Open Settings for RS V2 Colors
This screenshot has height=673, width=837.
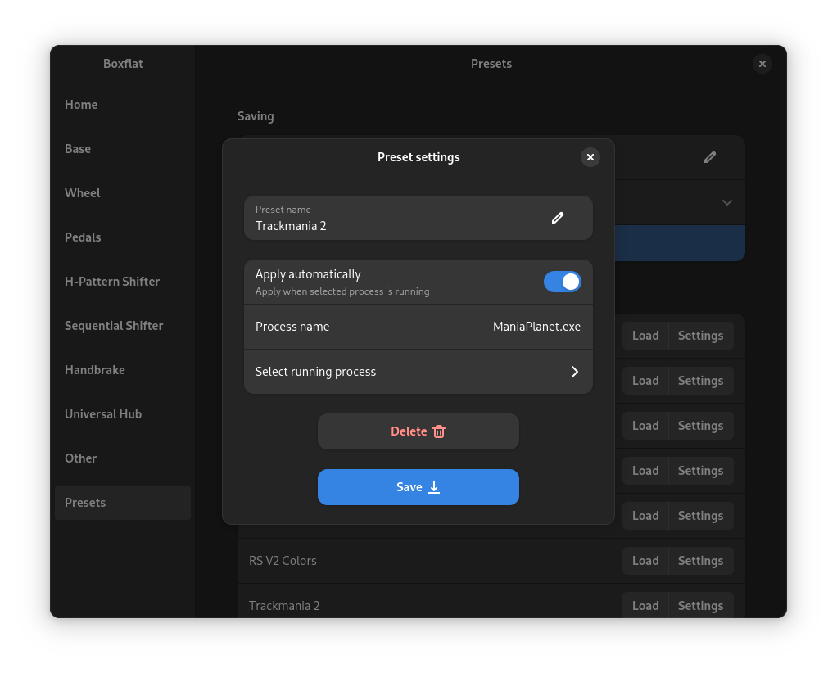click(700, 561)
